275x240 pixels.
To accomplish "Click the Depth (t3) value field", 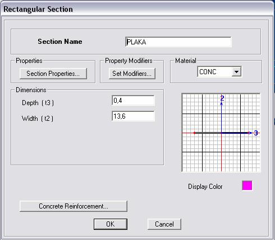I will 133,101.
